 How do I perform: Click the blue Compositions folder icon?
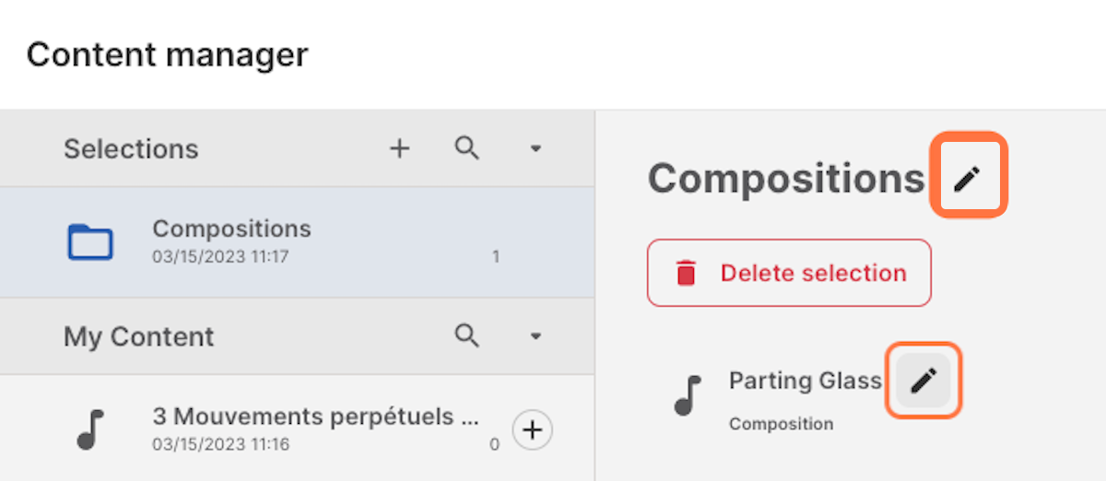coord(90,242)
